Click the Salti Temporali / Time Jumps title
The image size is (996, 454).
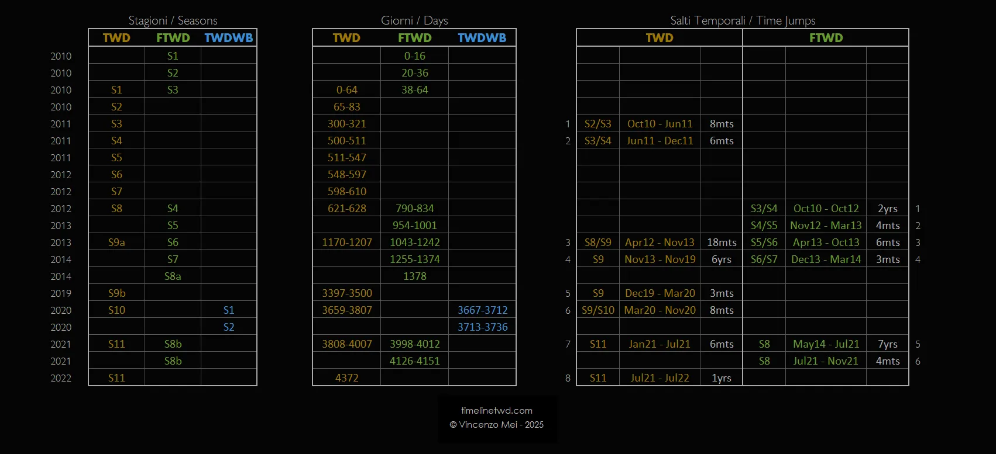(743, 21)
